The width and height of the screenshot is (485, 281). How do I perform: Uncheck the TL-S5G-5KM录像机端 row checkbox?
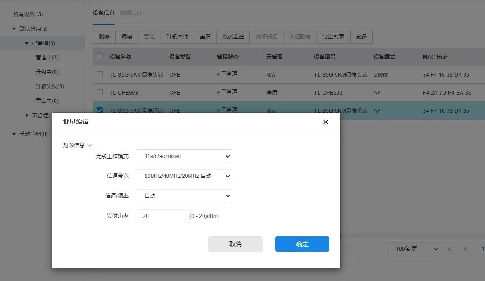(100, 110)
